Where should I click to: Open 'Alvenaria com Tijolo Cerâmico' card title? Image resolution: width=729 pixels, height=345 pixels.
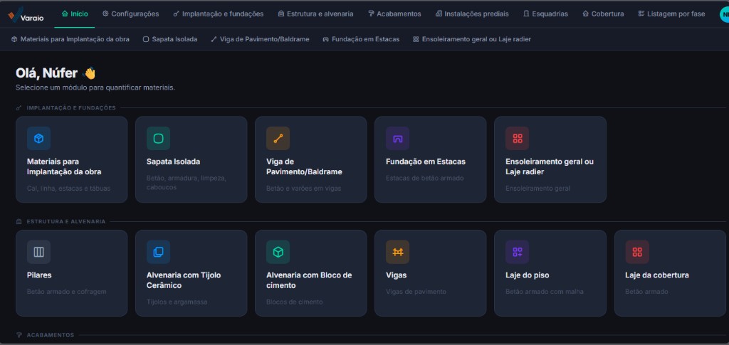click(x=184, y=280)
